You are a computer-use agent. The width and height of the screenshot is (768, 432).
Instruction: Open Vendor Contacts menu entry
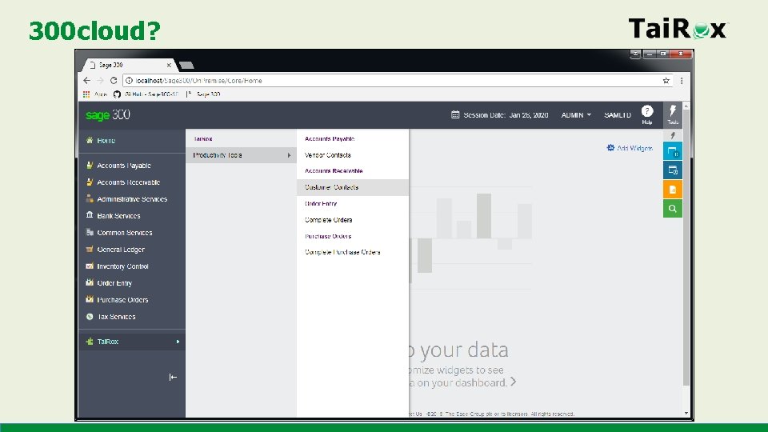328,155
